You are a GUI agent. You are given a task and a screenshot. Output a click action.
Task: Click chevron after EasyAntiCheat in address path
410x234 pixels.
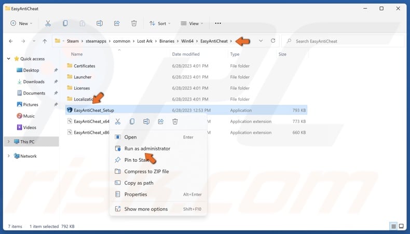pos(231,41)
